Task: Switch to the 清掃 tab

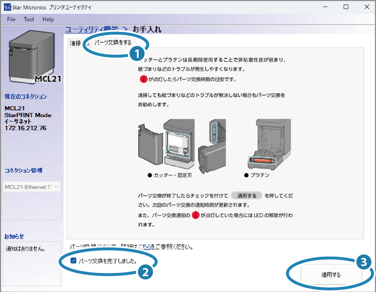Action: (76, 43)
